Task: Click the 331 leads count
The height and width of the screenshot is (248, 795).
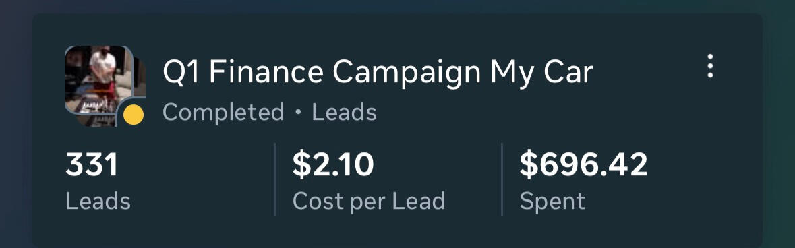Action: [x=92, y=165]
